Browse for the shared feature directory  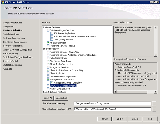(154, 104)
